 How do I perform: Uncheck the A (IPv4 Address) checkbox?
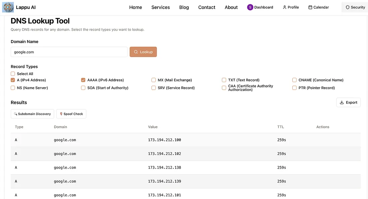tap(13, 80)
